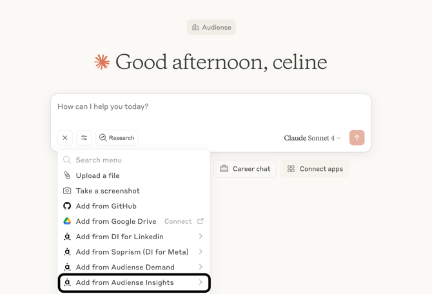Send message with the arrow button
Viewport: 432px width, 294px height.
(357, 137)
